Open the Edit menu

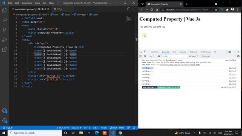tap(17, 3)
